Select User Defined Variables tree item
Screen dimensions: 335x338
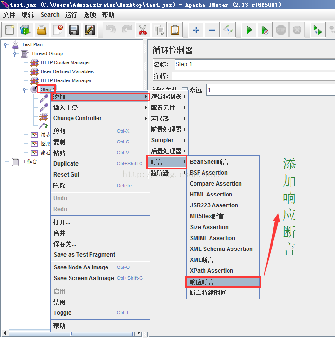pos(67,71)
